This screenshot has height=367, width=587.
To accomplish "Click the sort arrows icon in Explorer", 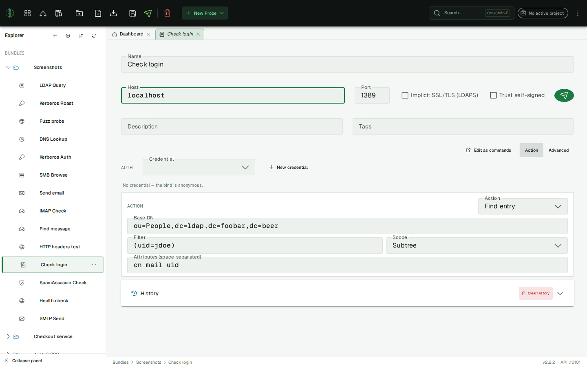I will tap(81, 35).
